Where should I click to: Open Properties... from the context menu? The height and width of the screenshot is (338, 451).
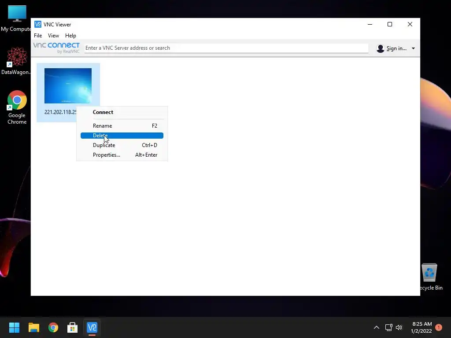coord(122,155)
